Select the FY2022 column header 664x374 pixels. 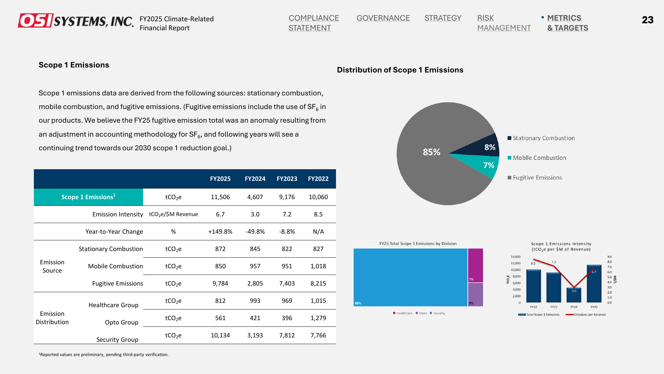click(318, 179)
